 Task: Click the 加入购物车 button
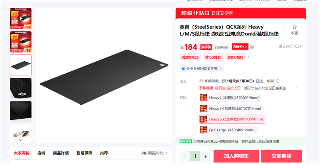[236, 156]
